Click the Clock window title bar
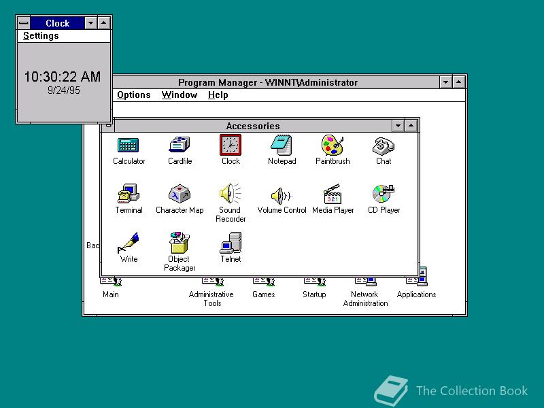This screenshot has width=544, height=408. (57, 23)
